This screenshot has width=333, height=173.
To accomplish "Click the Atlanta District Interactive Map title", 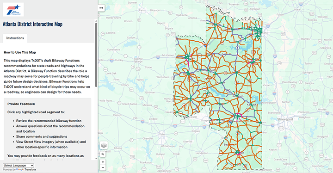I will [32, 24].
